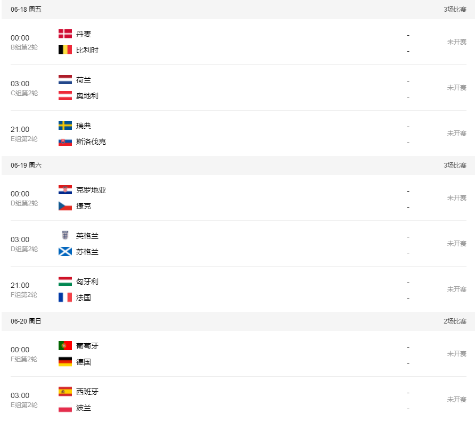Click 未开赛 status for Spain vs Poland
Image resolution: width=475 pixels, height=422 pixels.
456,400
